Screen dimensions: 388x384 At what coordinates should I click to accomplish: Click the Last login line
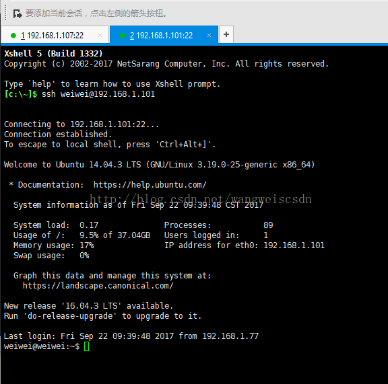(131, 336)
